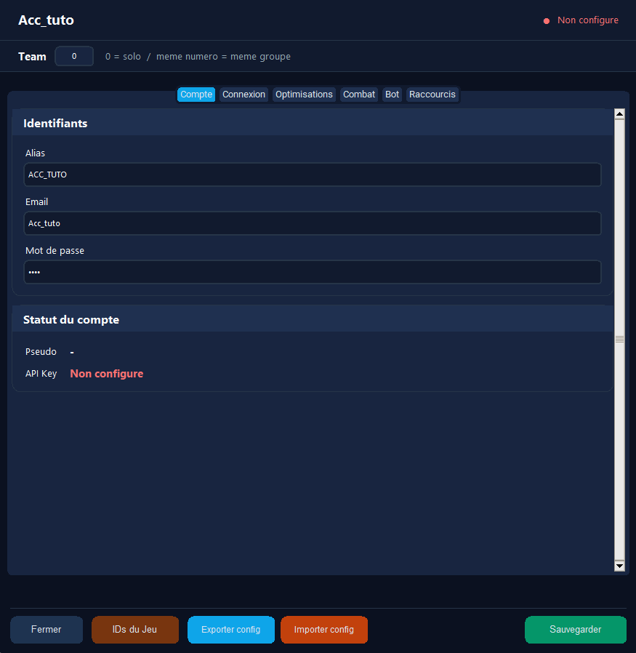Focus the Email text field
Image resolution: width=636 pixels, height=653 pixels.
313,223
